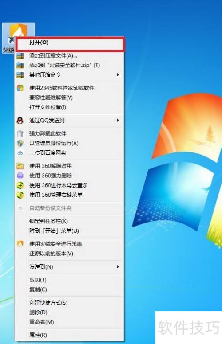Select 使用 360强力删除

click(69, 176)
